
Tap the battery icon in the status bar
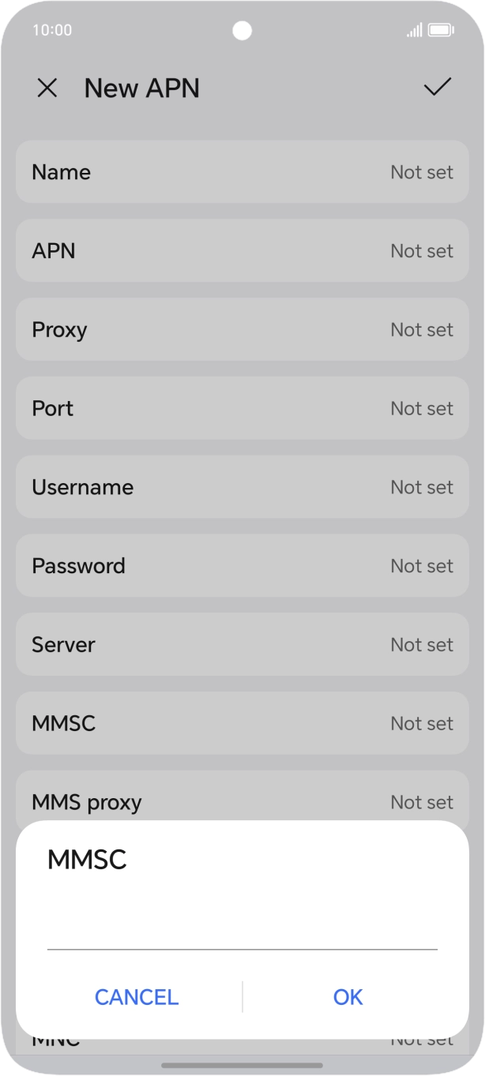pos(439,30)
